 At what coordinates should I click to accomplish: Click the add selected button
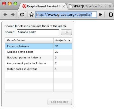point(60,102)
